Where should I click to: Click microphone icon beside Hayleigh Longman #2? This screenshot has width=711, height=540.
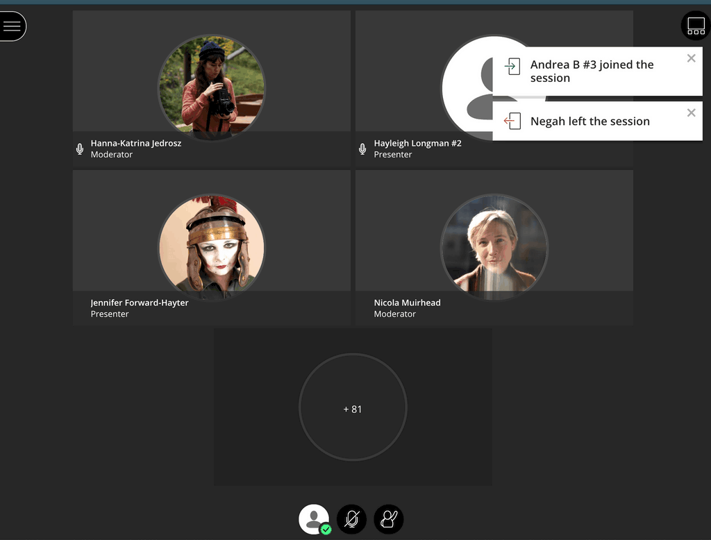(x=362, y=149)
